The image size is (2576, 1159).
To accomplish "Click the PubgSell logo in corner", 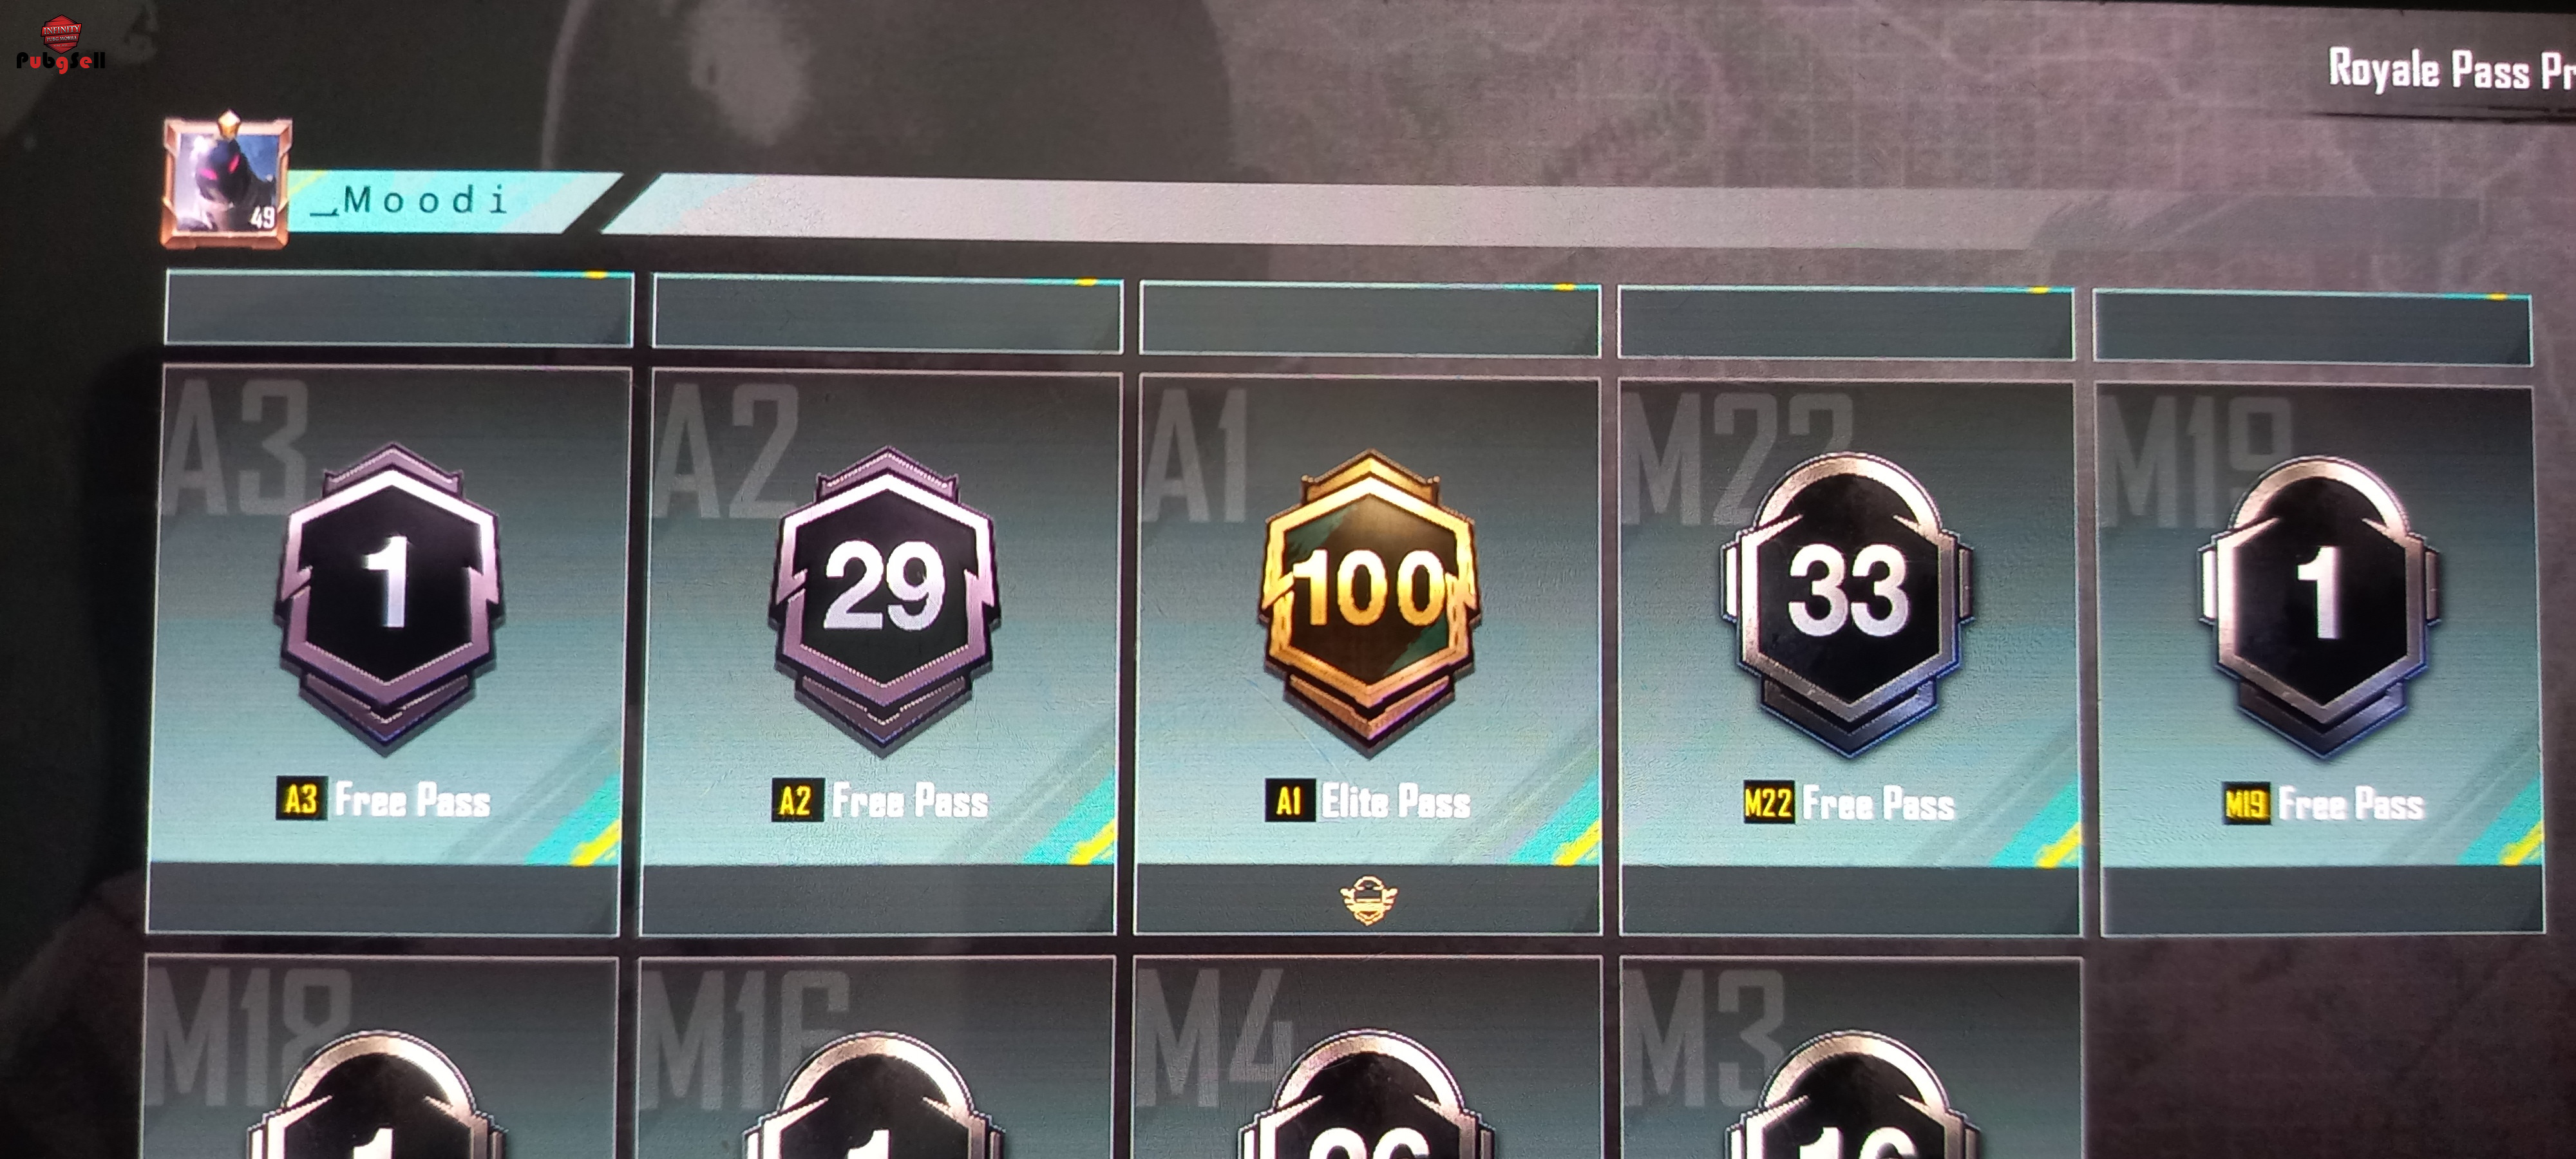I will click(60, 45).
